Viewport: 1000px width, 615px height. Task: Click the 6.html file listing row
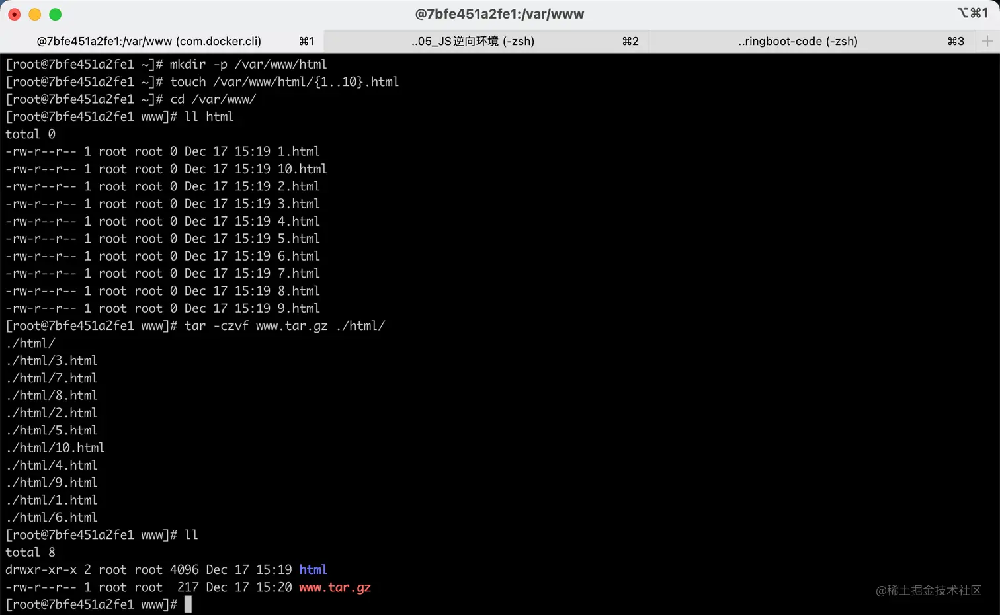[163, 256]
